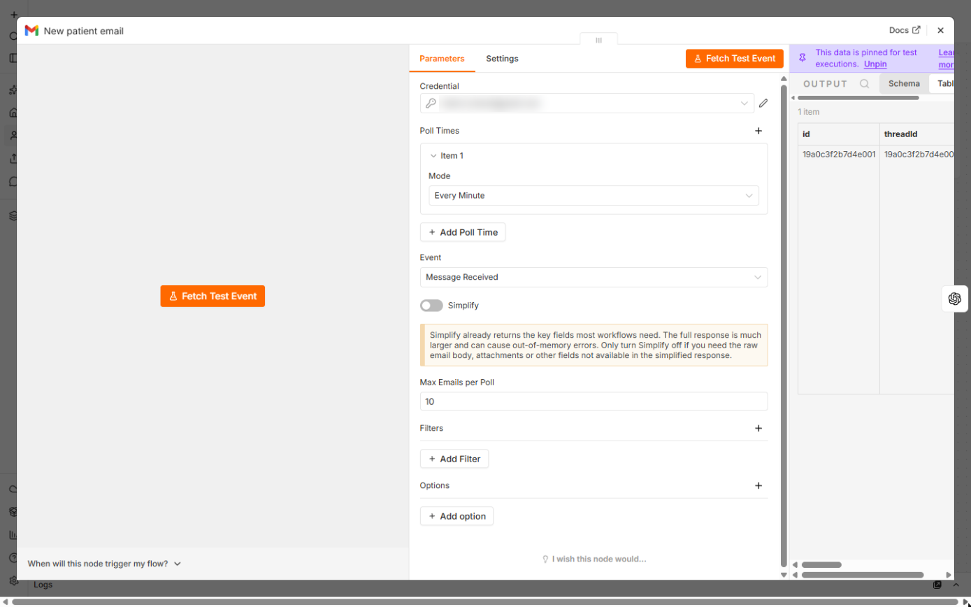Click the Gmail icon in the dialog header

(x=31, y=31)
